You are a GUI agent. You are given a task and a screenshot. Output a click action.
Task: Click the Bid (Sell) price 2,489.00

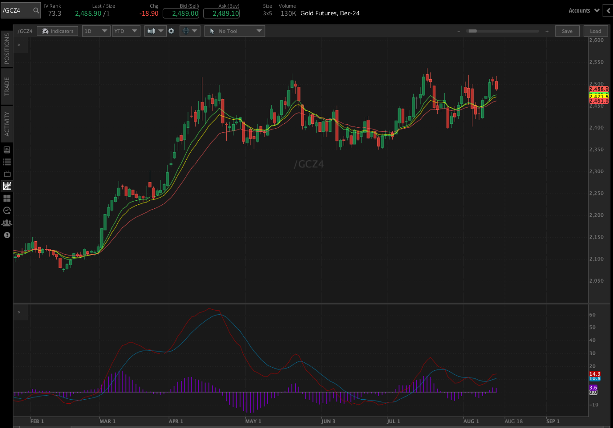(x=181, y=14)
